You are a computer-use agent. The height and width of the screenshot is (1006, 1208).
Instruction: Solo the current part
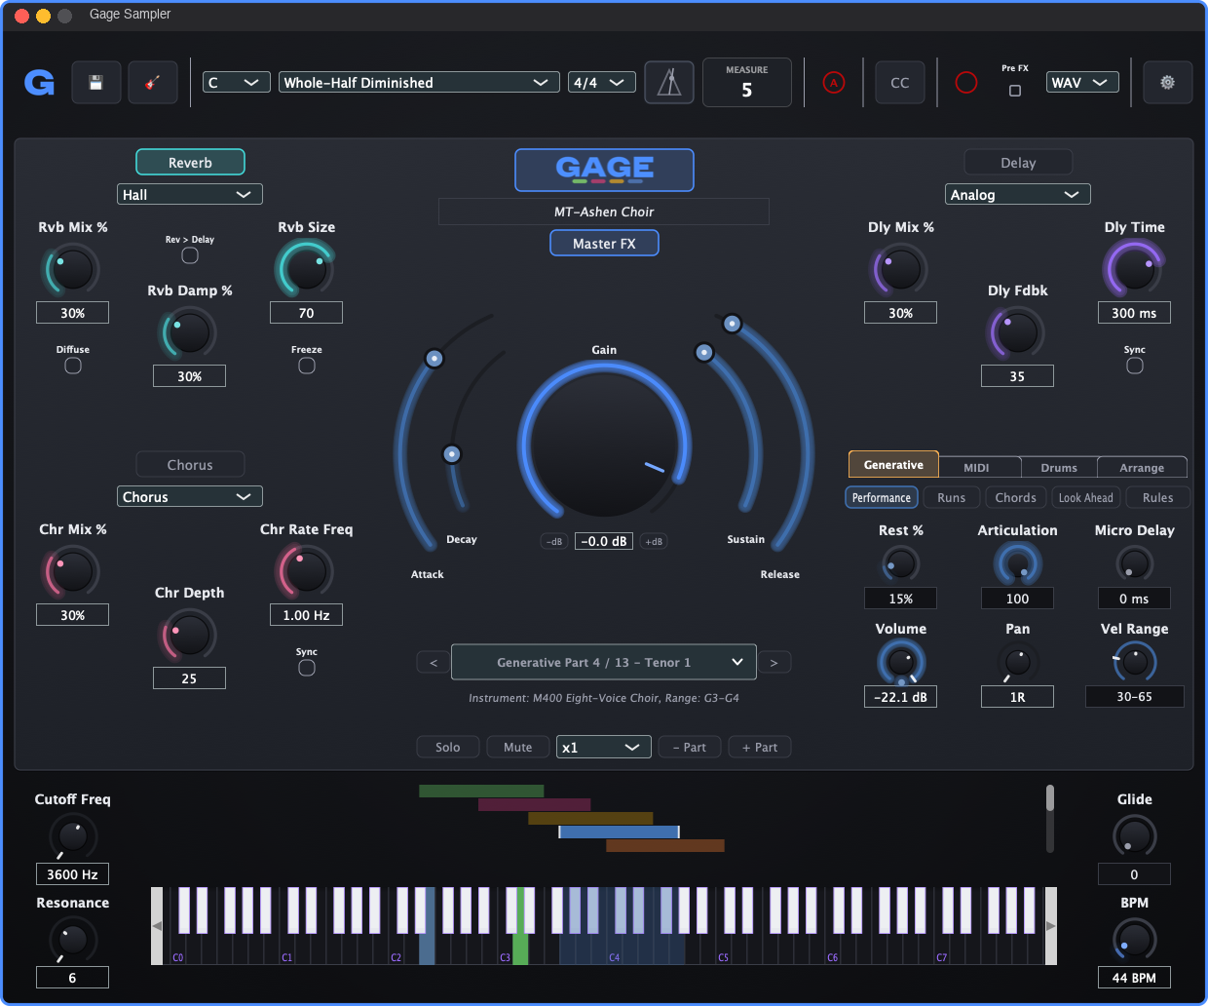click(448, 748)
